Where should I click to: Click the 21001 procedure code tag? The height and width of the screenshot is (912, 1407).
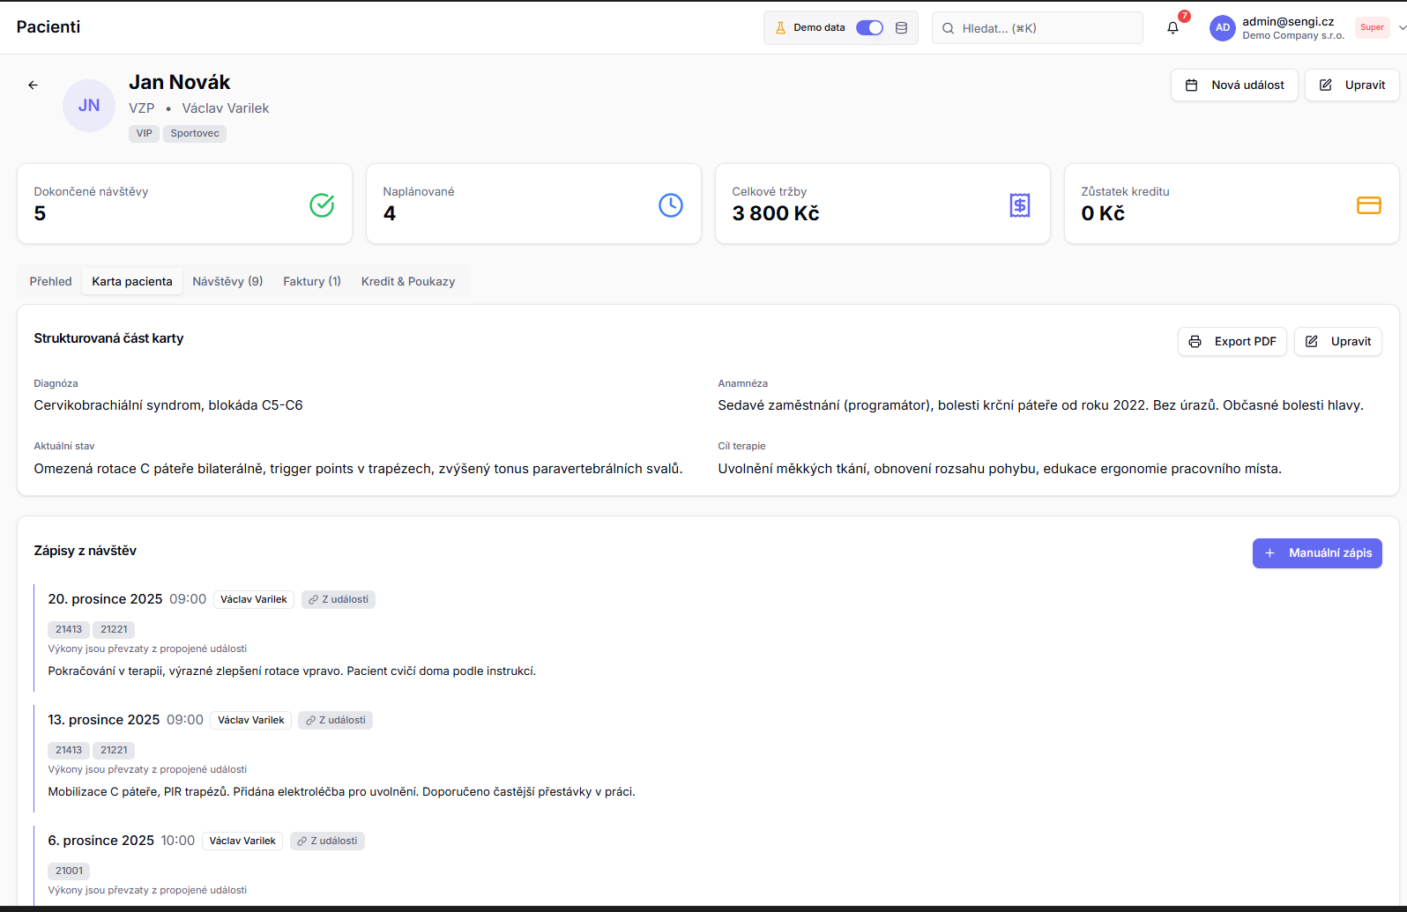69,871
